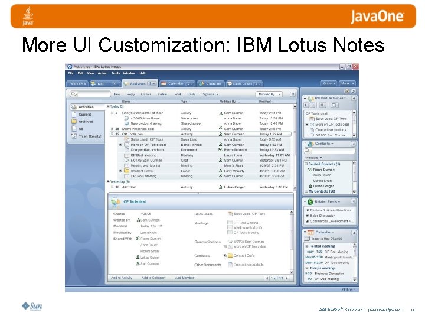Collapse the OP Tools deal activity row

click(112, 134)
